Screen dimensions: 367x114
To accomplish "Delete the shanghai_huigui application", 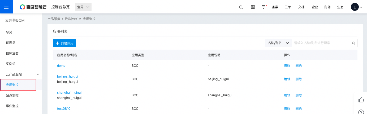I will [299, 95].
